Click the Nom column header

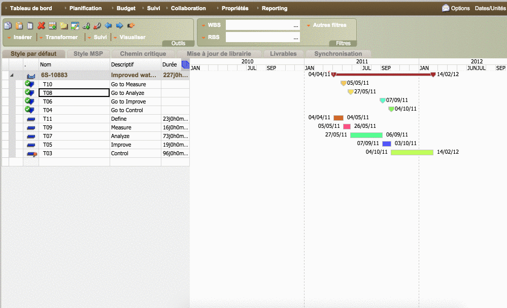point(75,64)
